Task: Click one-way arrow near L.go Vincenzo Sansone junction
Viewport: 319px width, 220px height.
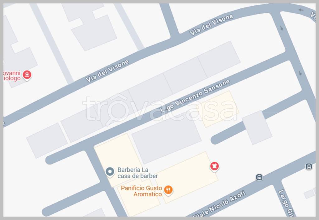Action: click(x=300, y=73)
